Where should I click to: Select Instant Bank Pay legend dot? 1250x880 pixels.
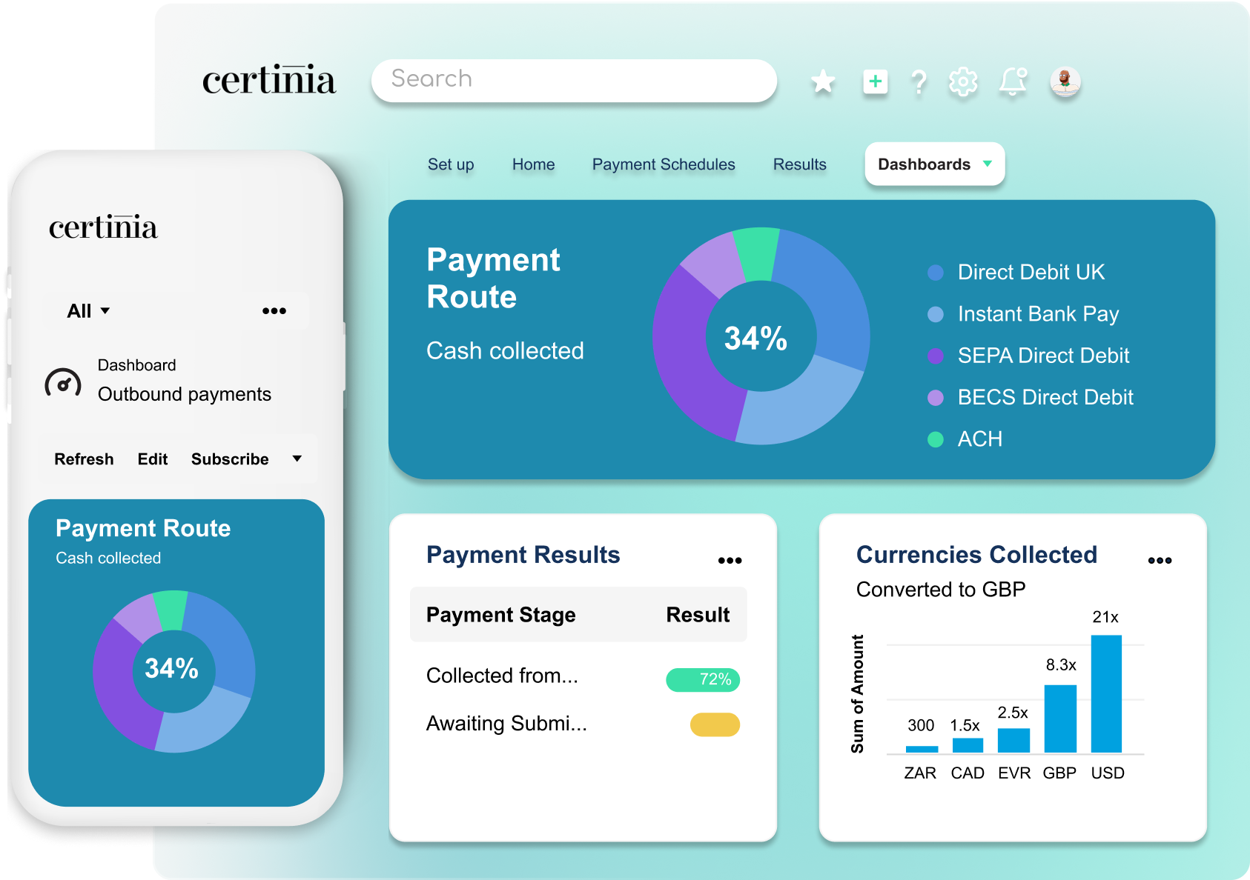(936, 314)
